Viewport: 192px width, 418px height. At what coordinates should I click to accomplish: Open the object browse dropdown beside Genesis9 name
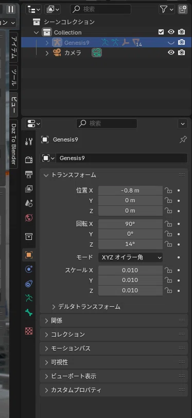48,158
